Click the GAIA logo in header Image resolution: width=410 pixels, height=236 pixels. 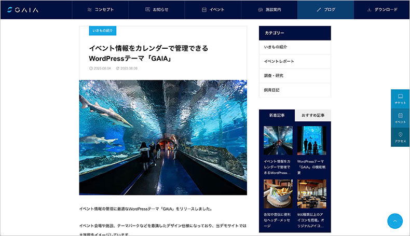point(23,10)
